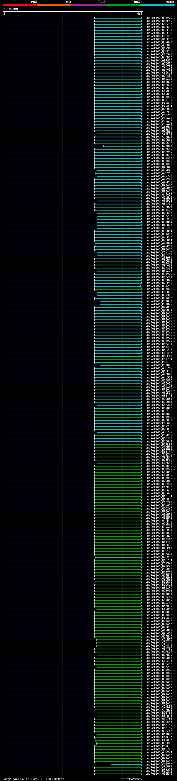Click label UniRef100_Q9XH71

[158, 42]
